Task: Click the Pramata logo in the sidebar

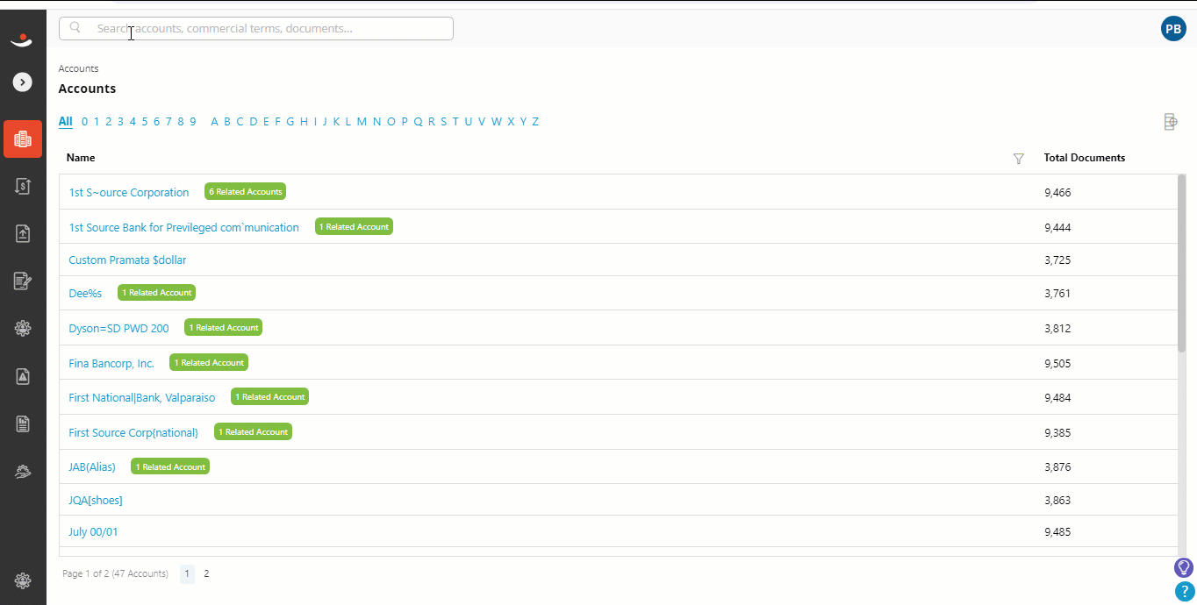Action: [23, 39]
